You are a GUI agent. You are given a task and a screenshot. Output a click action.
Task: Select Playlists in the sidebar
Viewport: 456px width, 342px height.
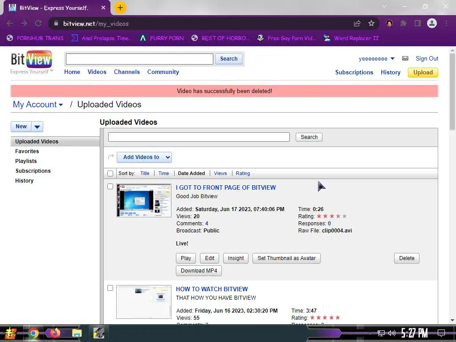[x=26, y=161]
